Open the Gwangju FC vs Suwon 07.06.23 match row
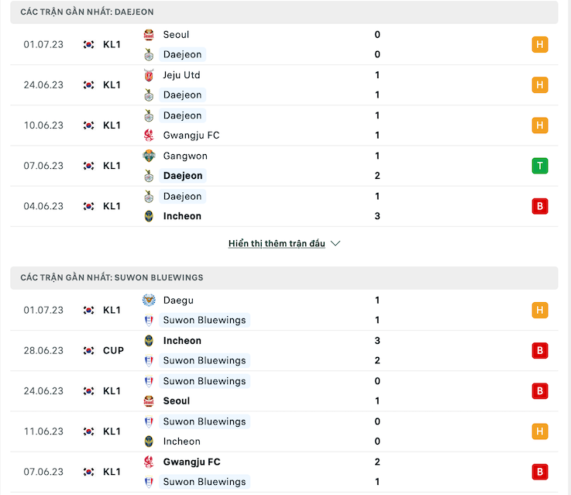This screenshot has width=571, height=495. tap(284, 472)
